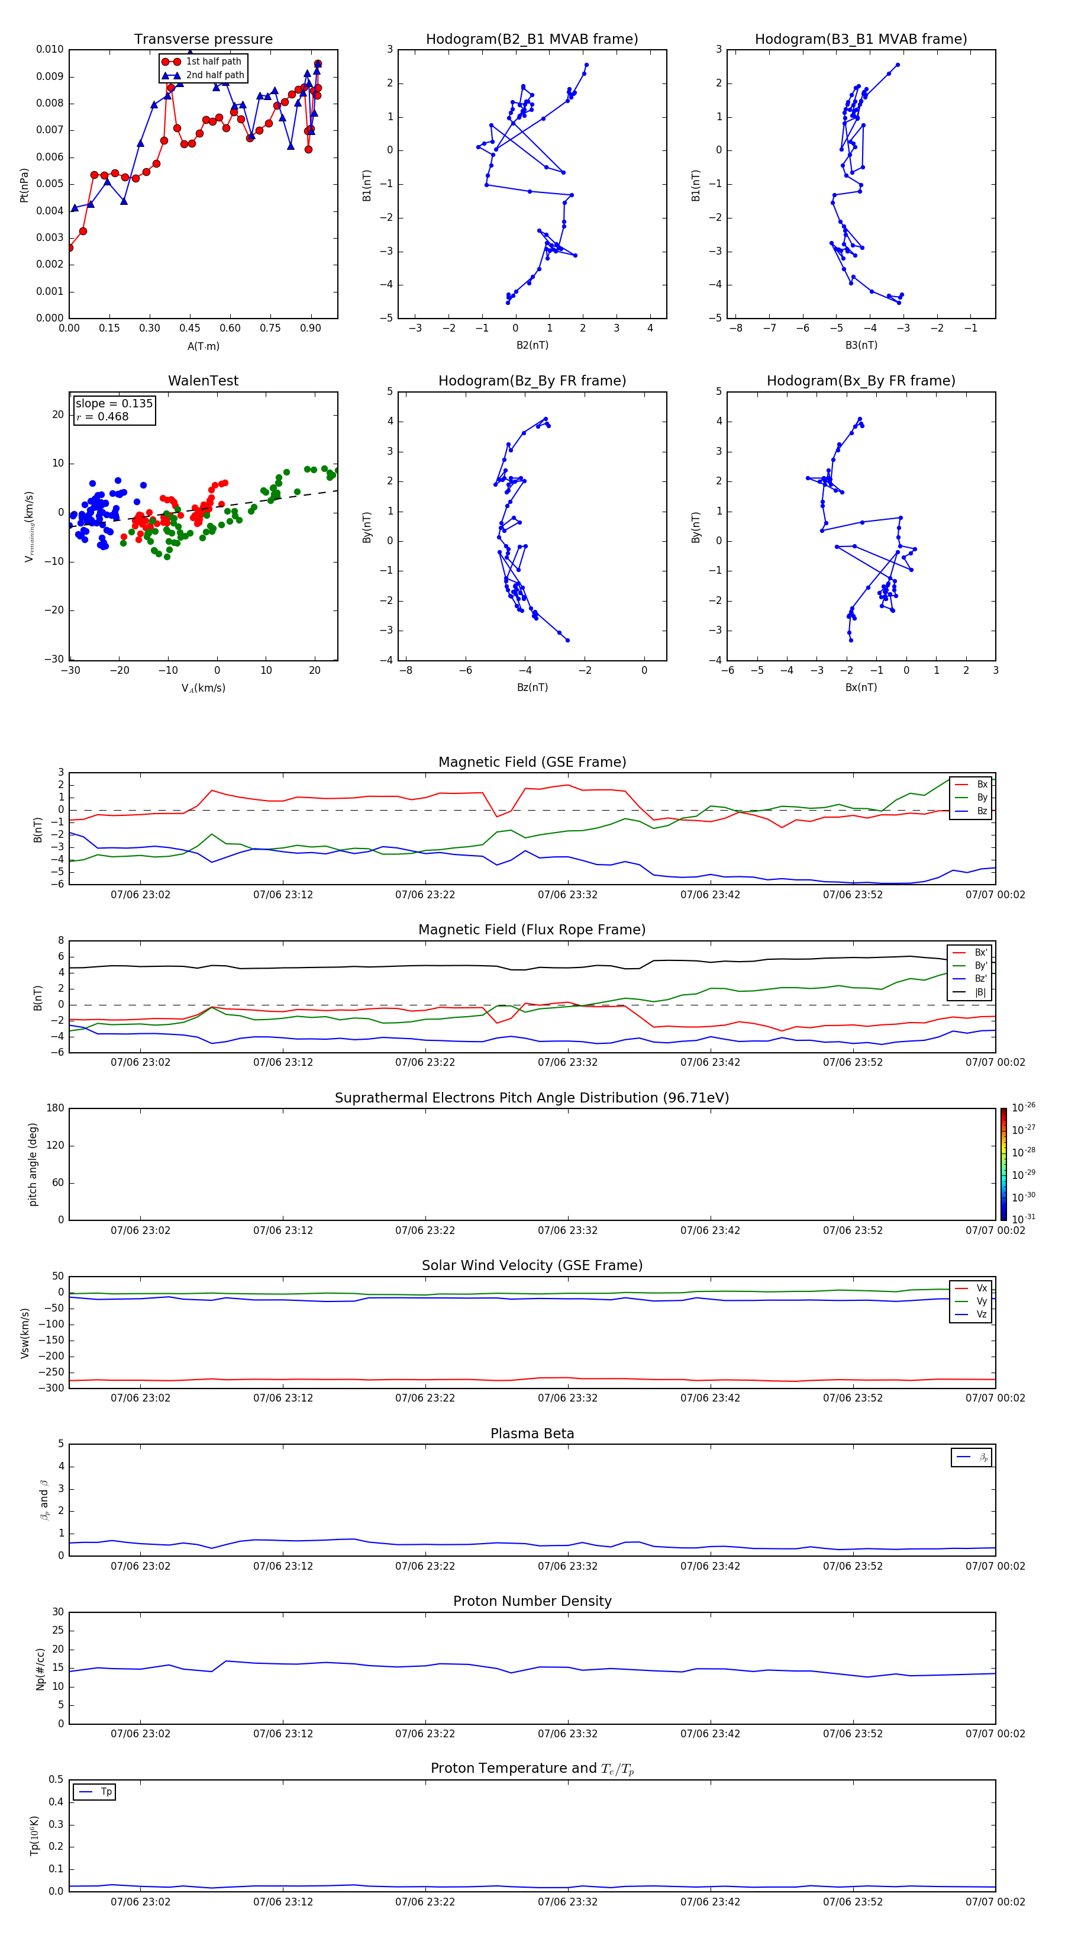Click the "Bx(nT)" x-axis label

861,687
